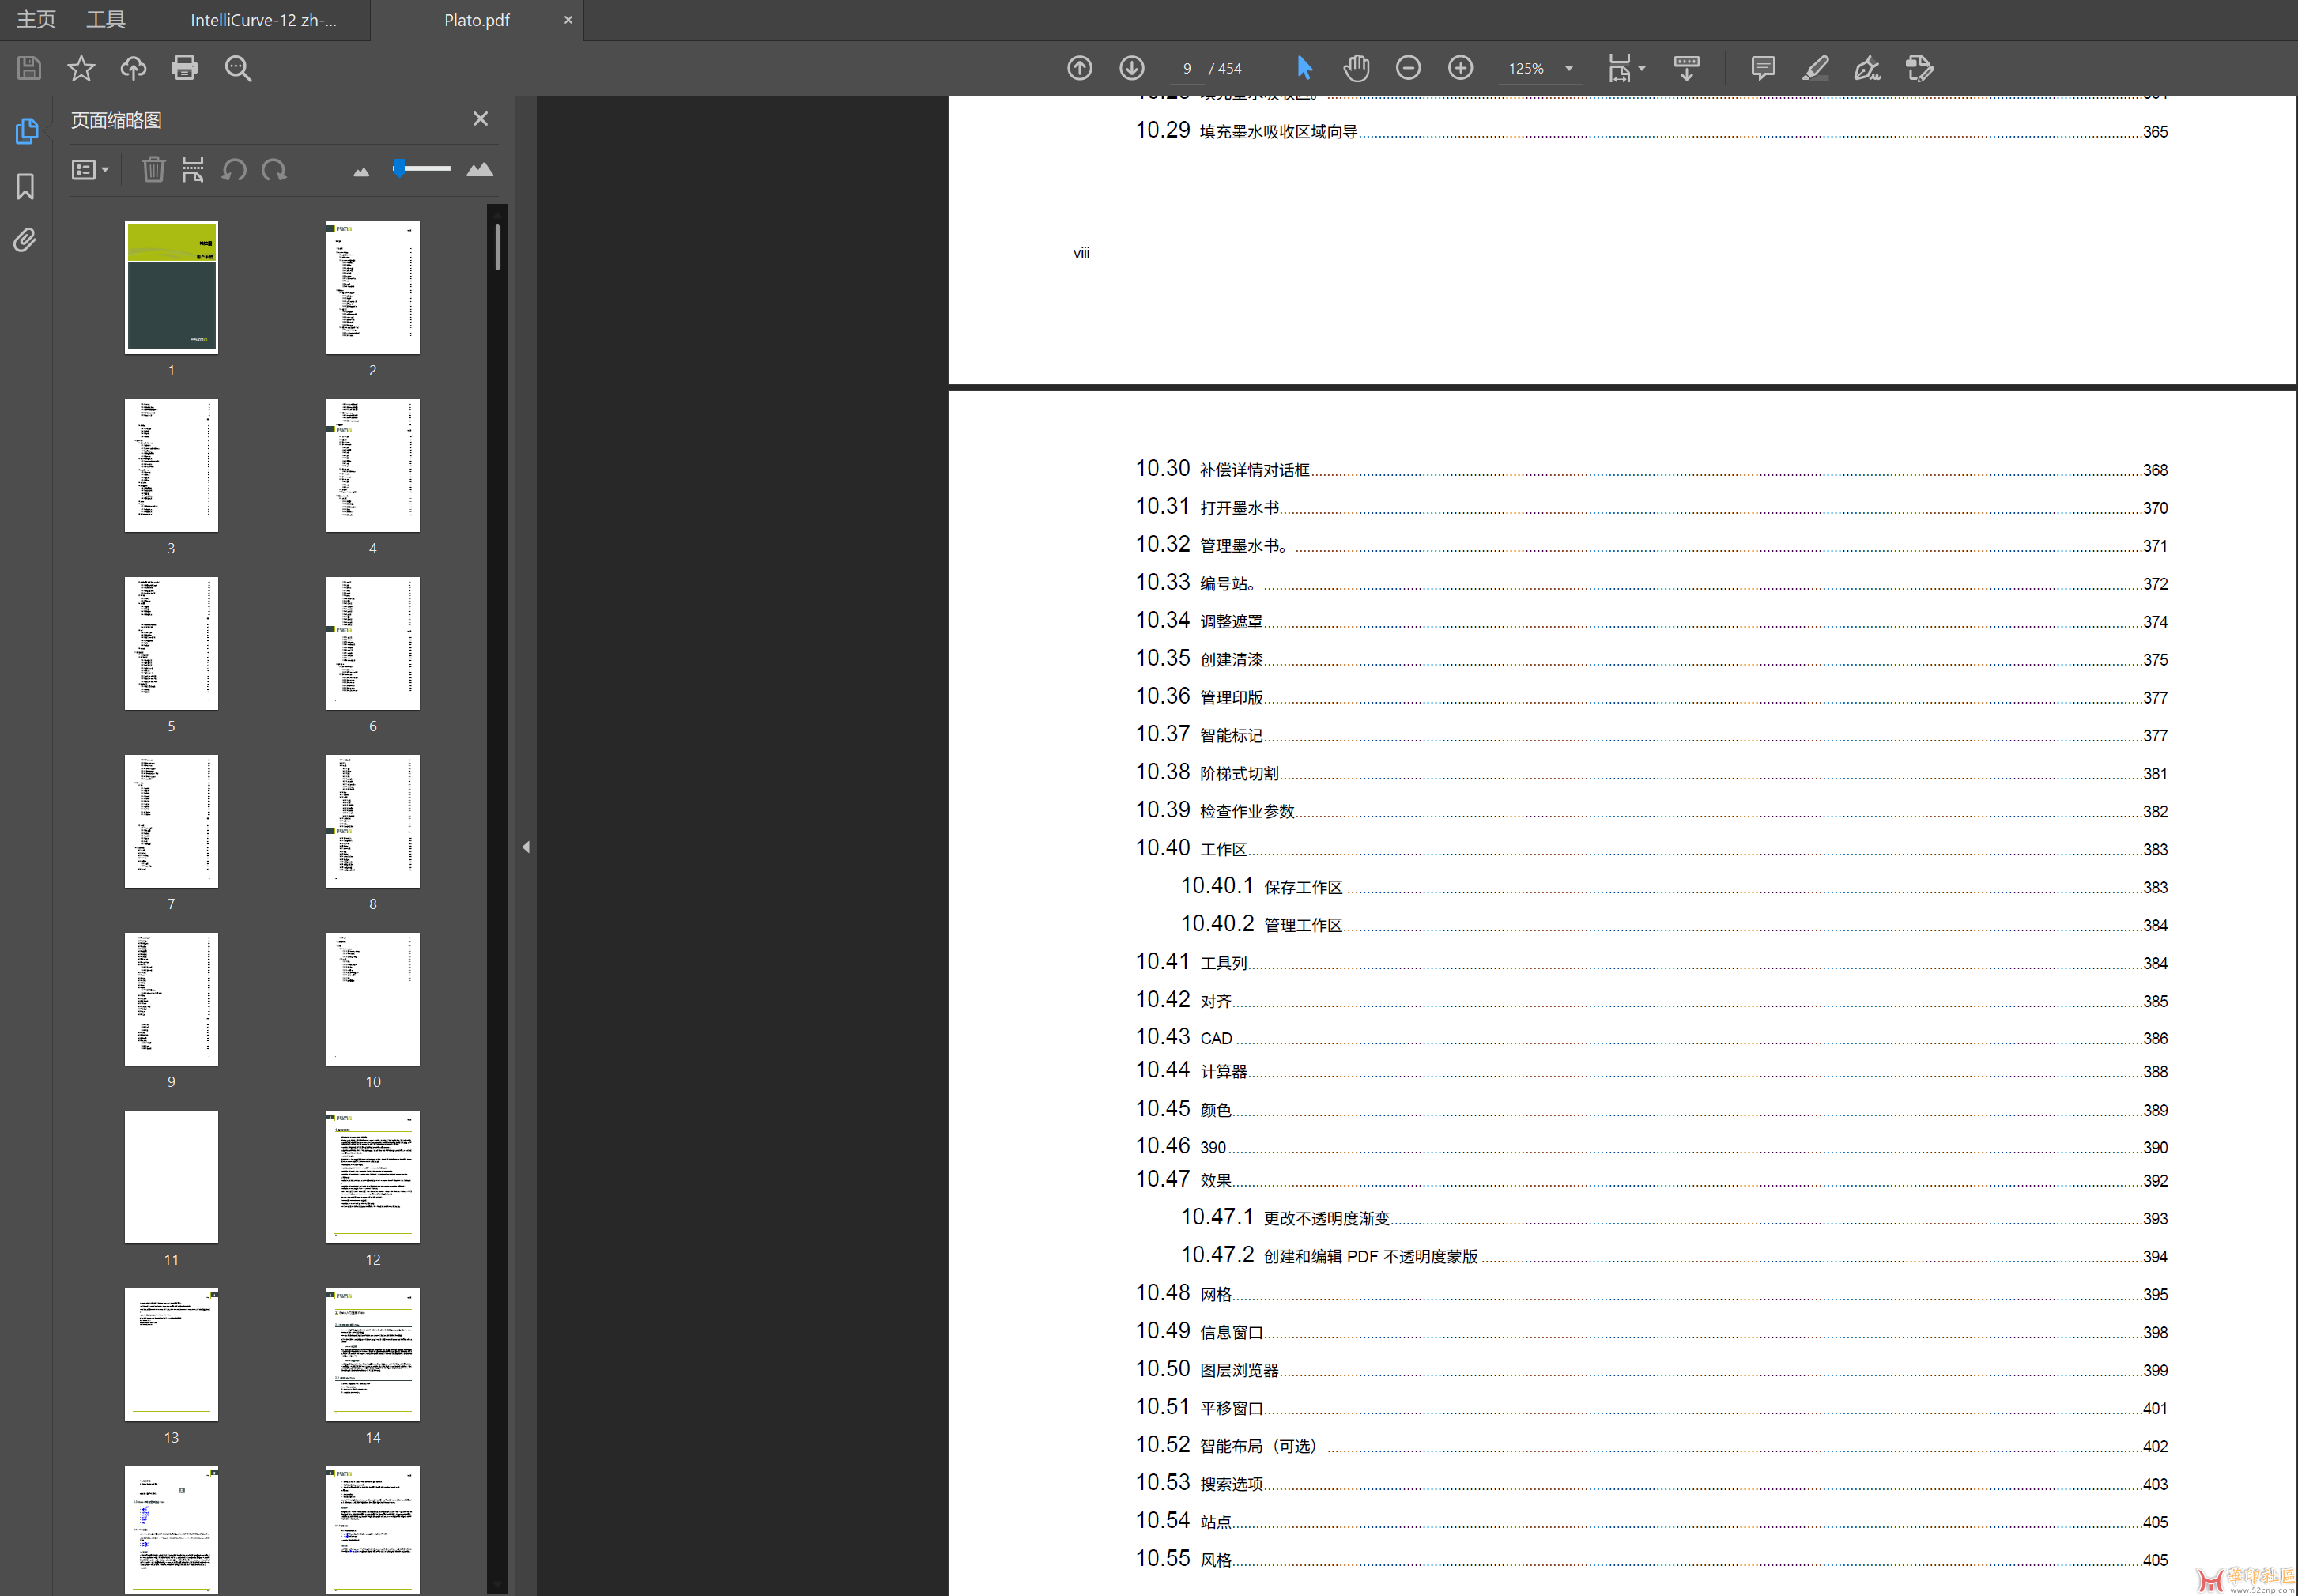The width and height of the screenshot is (2298, 1596).
Task: Go to next page with down arrow
Action: point(1132,68)
